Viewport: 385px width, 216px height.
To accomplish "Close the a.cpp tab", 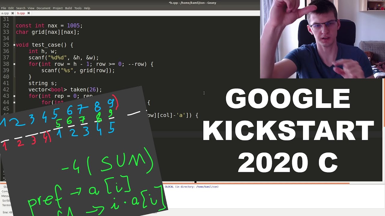I will coord(13,13).
